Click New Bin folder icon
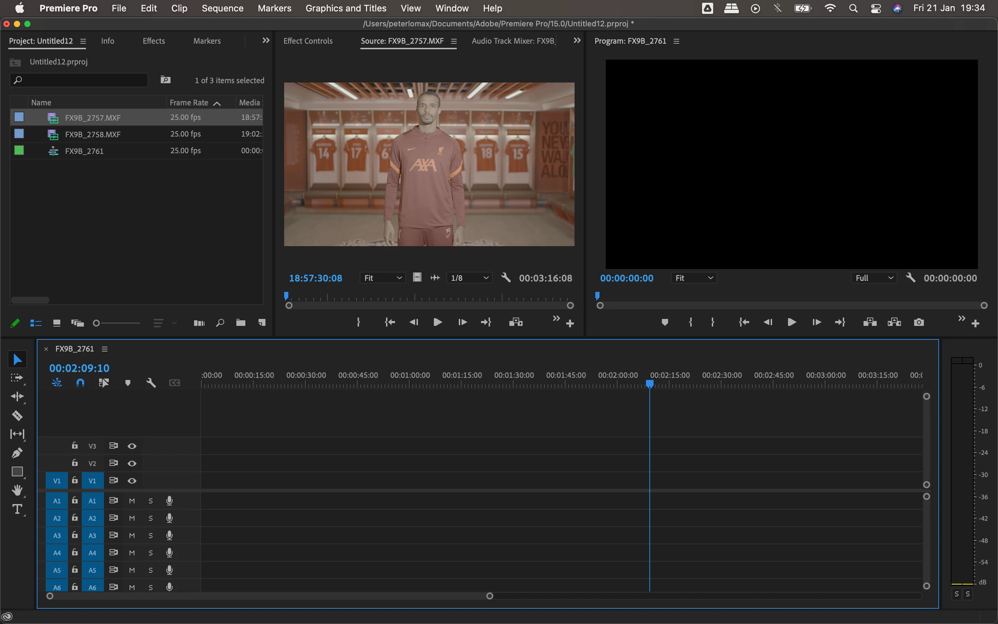 pyautogui.click(x=240, y=323)
